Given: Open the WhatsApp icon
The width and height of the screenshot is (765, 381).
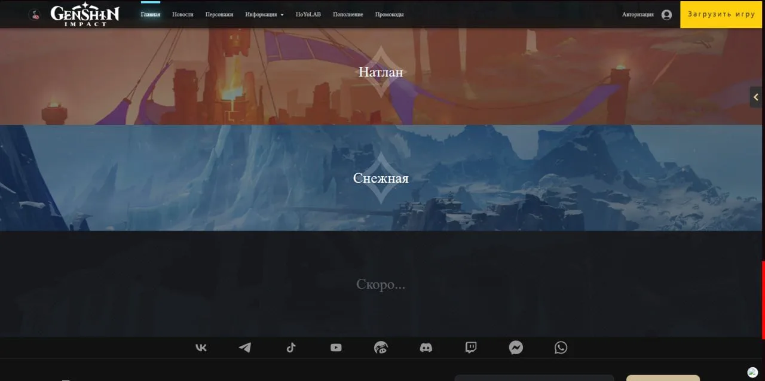Looking at the screenshot, I should (561, 348).
